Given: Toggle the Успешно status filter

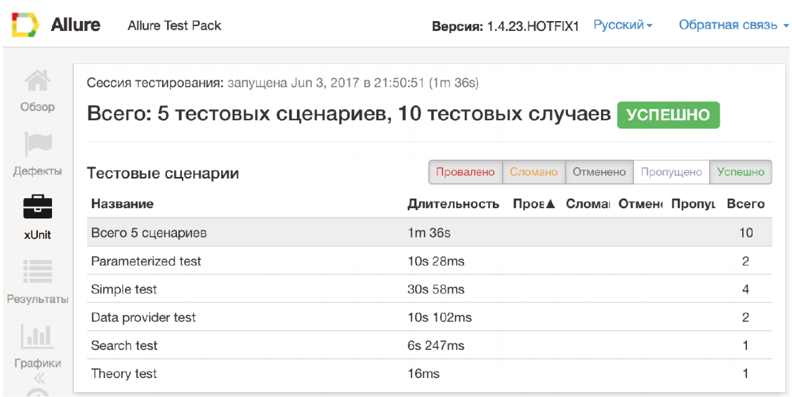Looking at the screenshot, I should click(x=741, y=172).
